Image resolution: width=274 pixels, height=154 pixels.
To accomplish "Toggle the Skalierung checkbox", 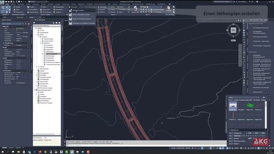I will [230, 136].
